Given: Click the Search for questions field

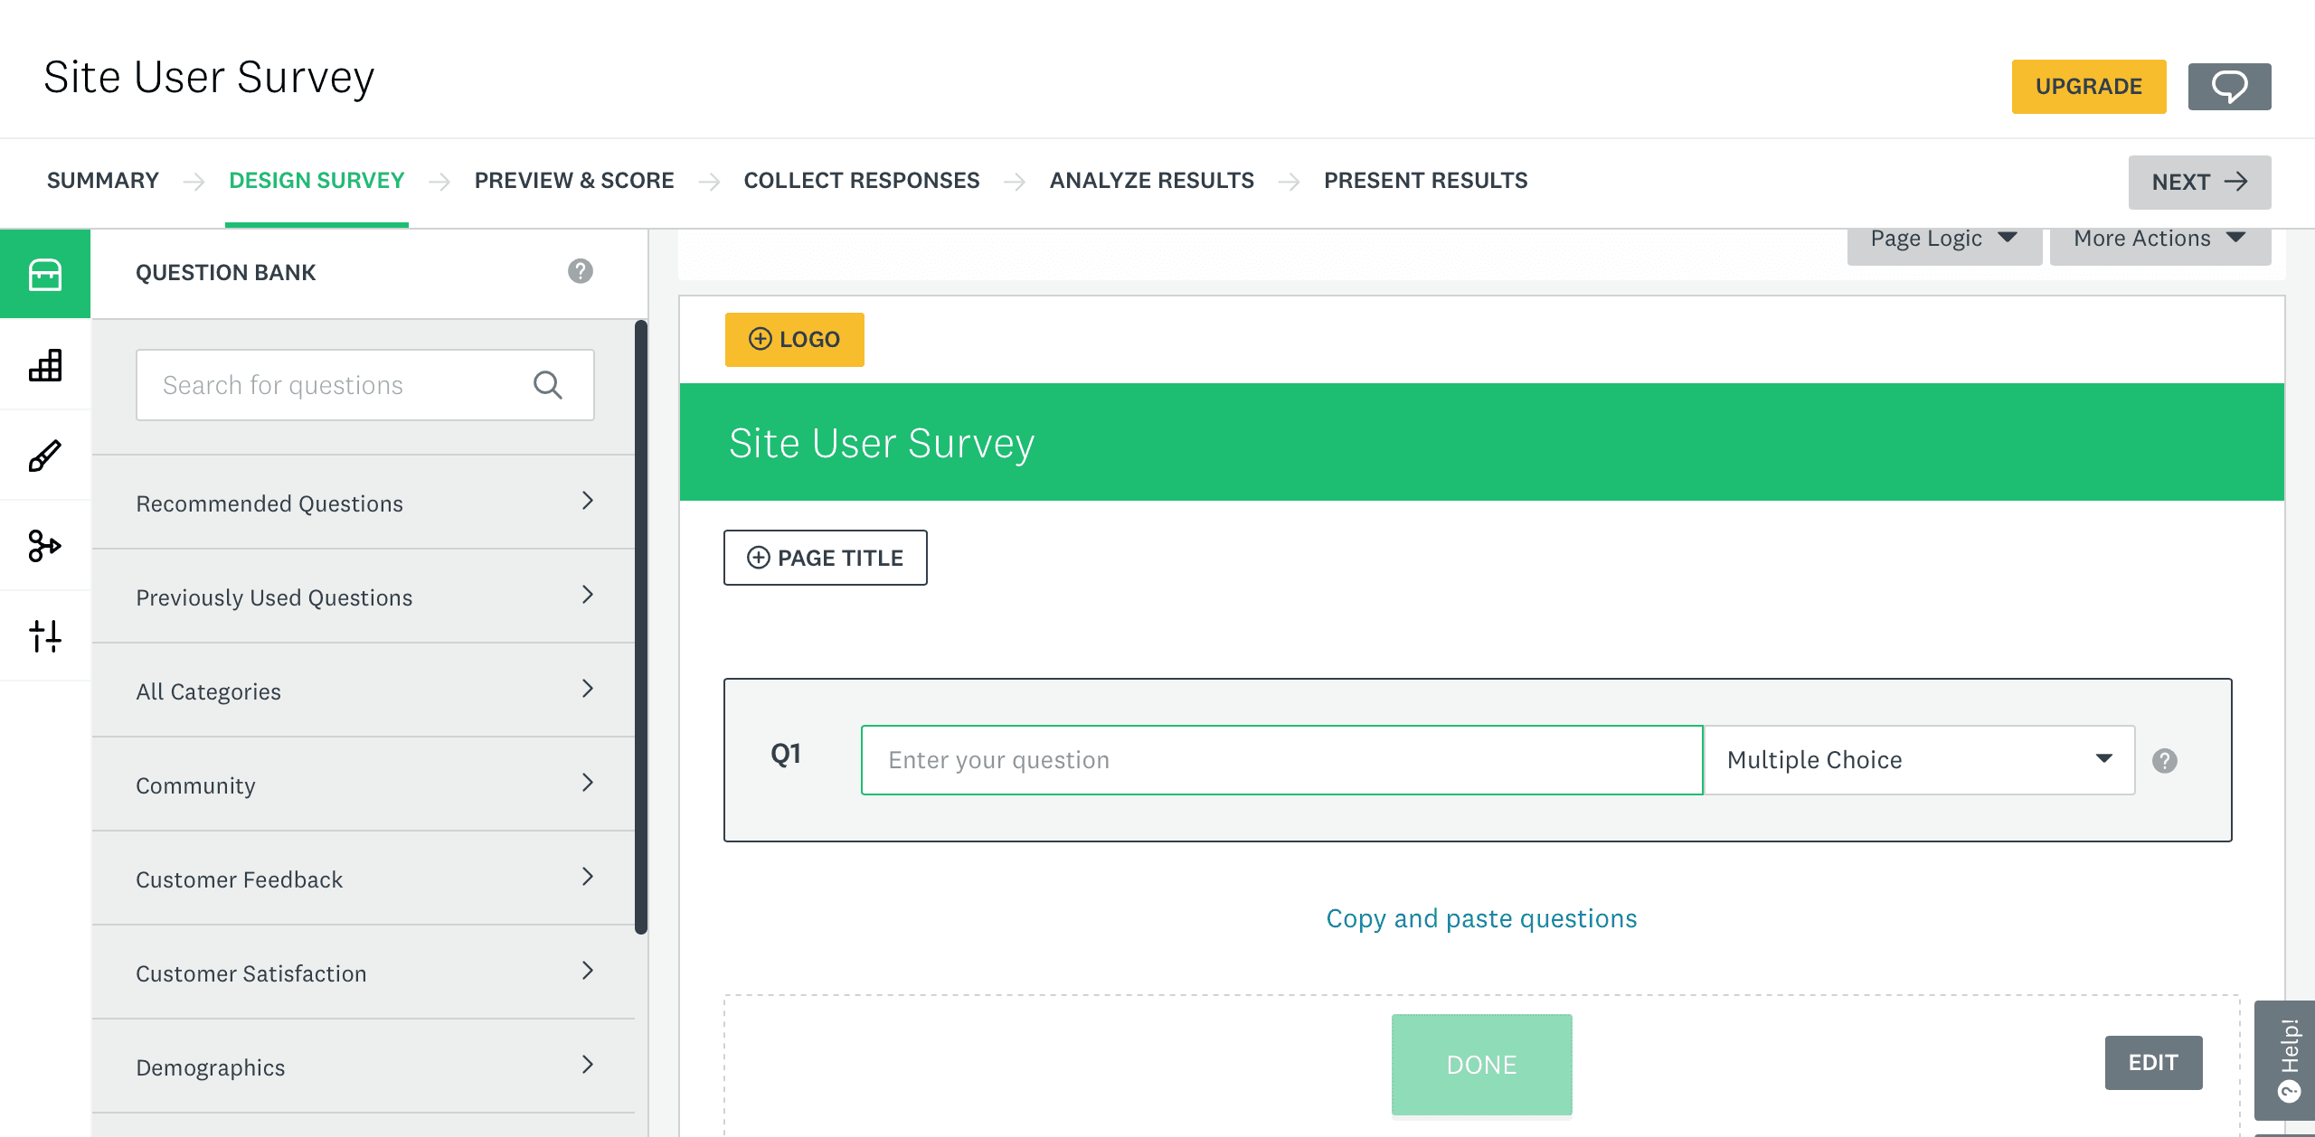Looking at the screenshot, I should click(x=365, y=385).
